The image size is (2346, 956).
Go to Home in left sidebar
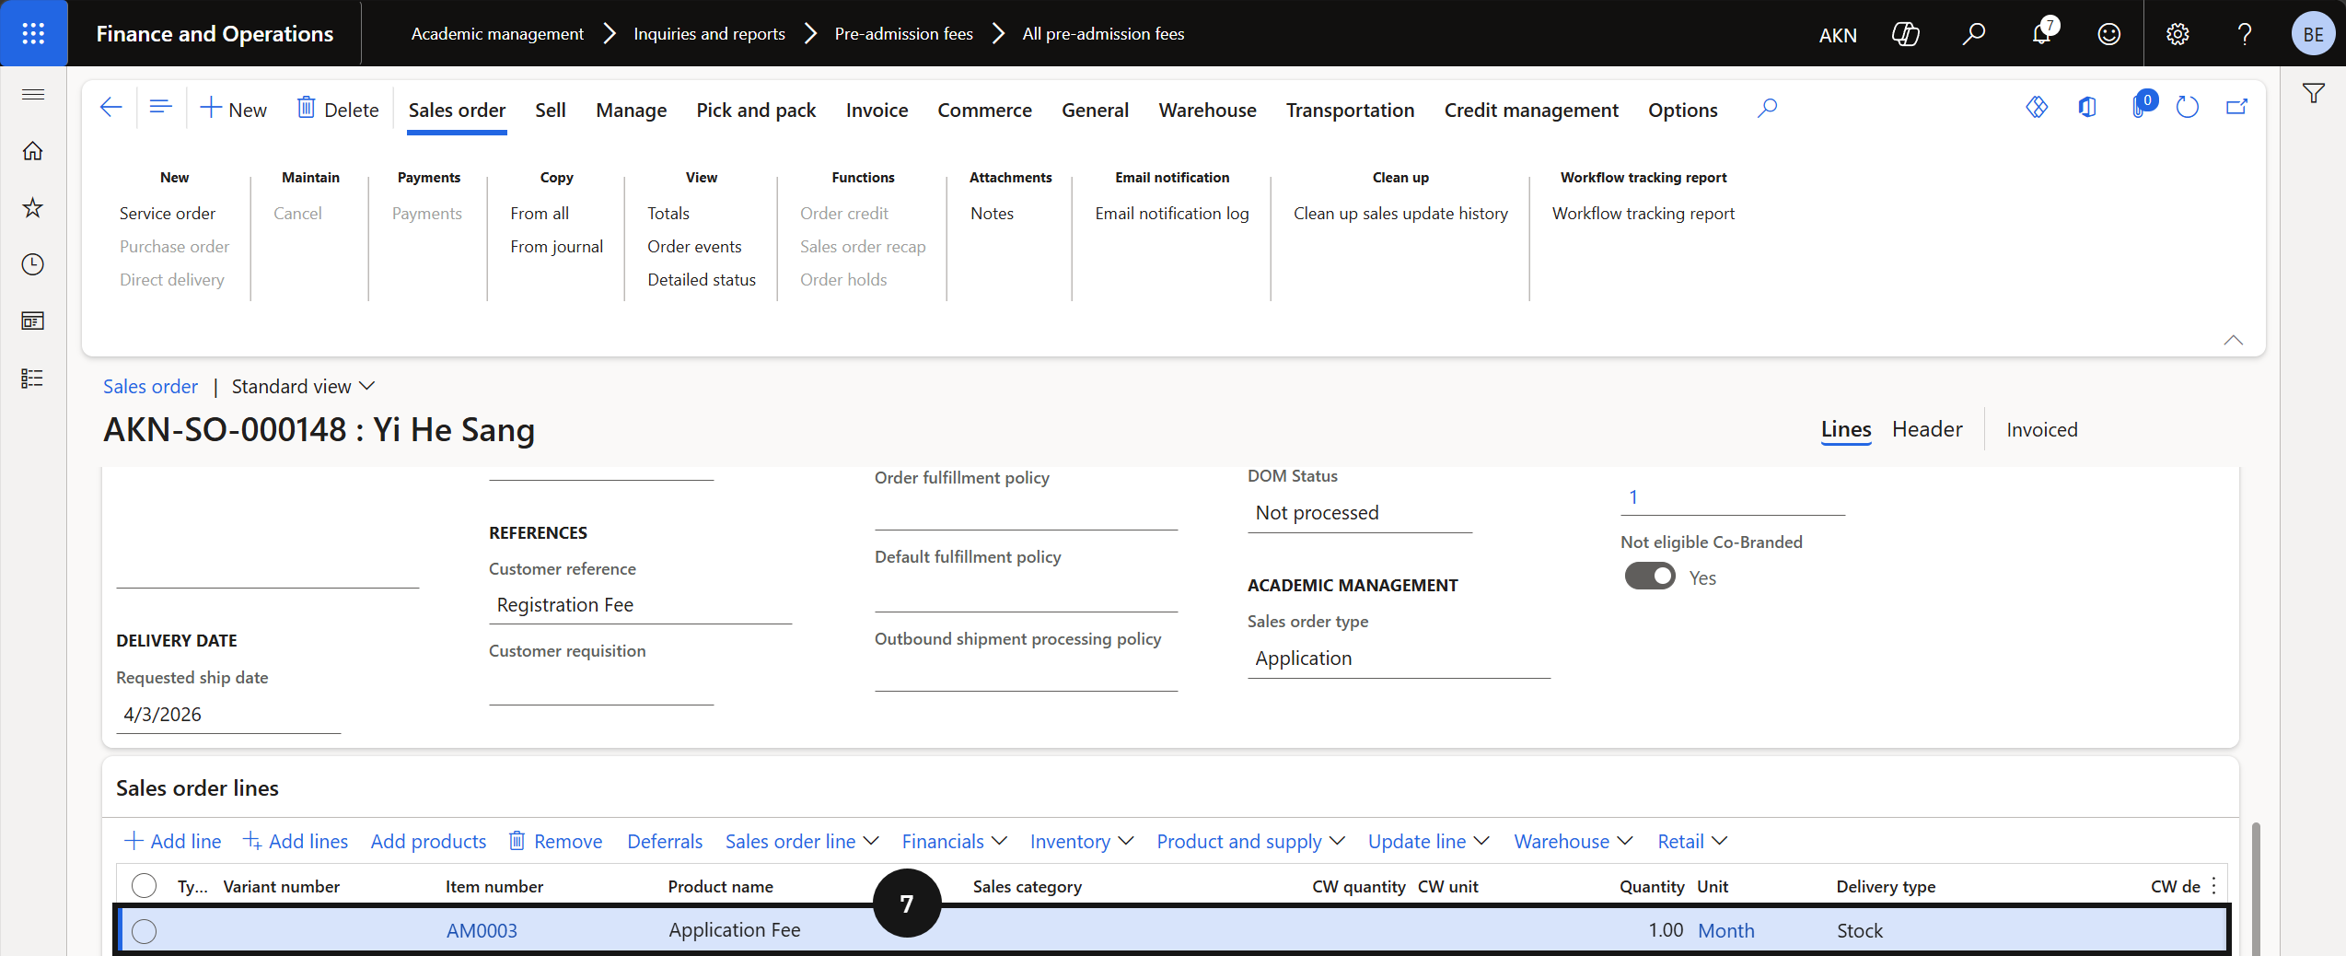33,150
